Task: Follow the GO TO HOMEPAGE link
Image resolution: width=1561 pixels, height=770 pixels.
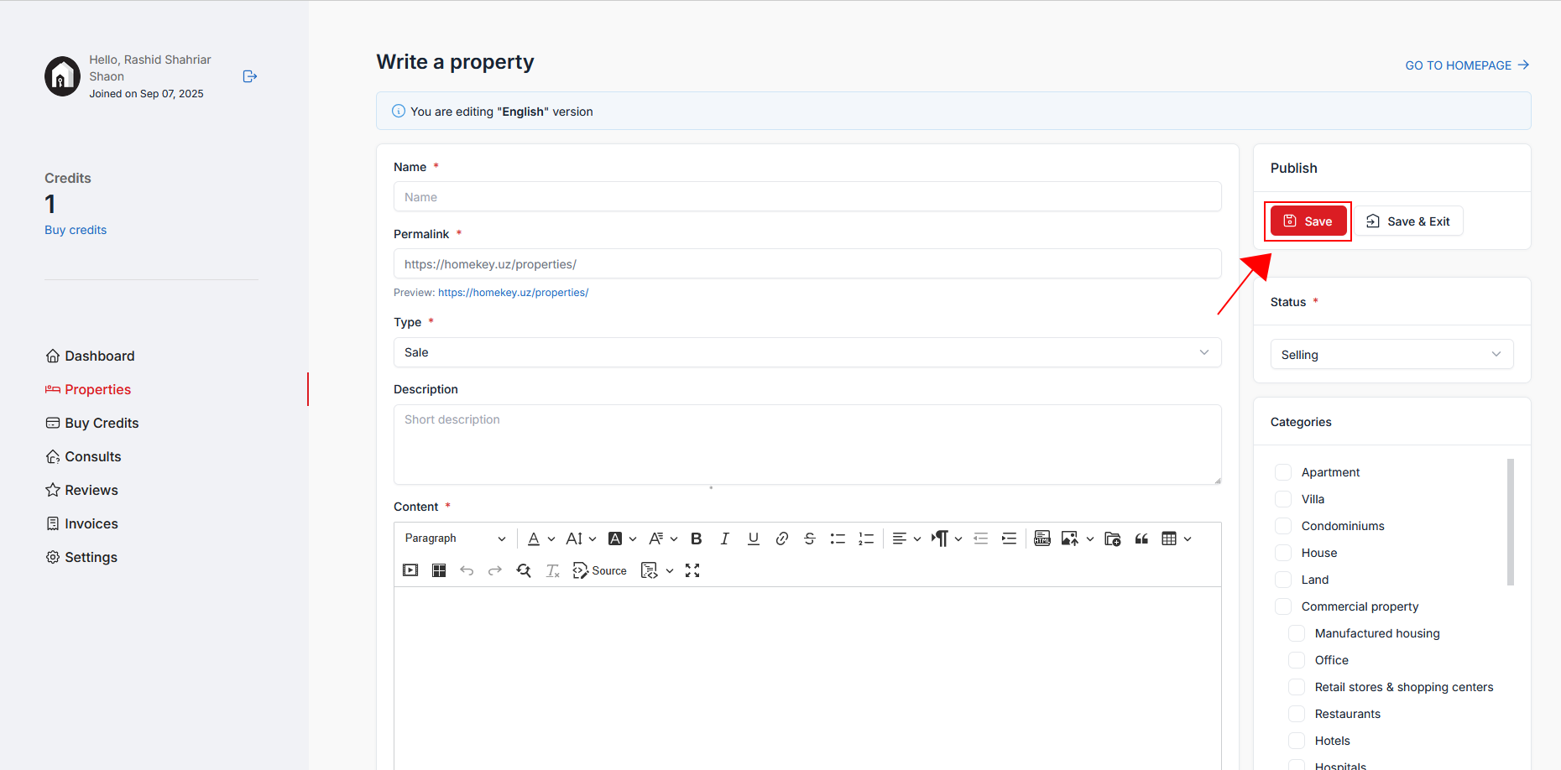Action: 1467,65
